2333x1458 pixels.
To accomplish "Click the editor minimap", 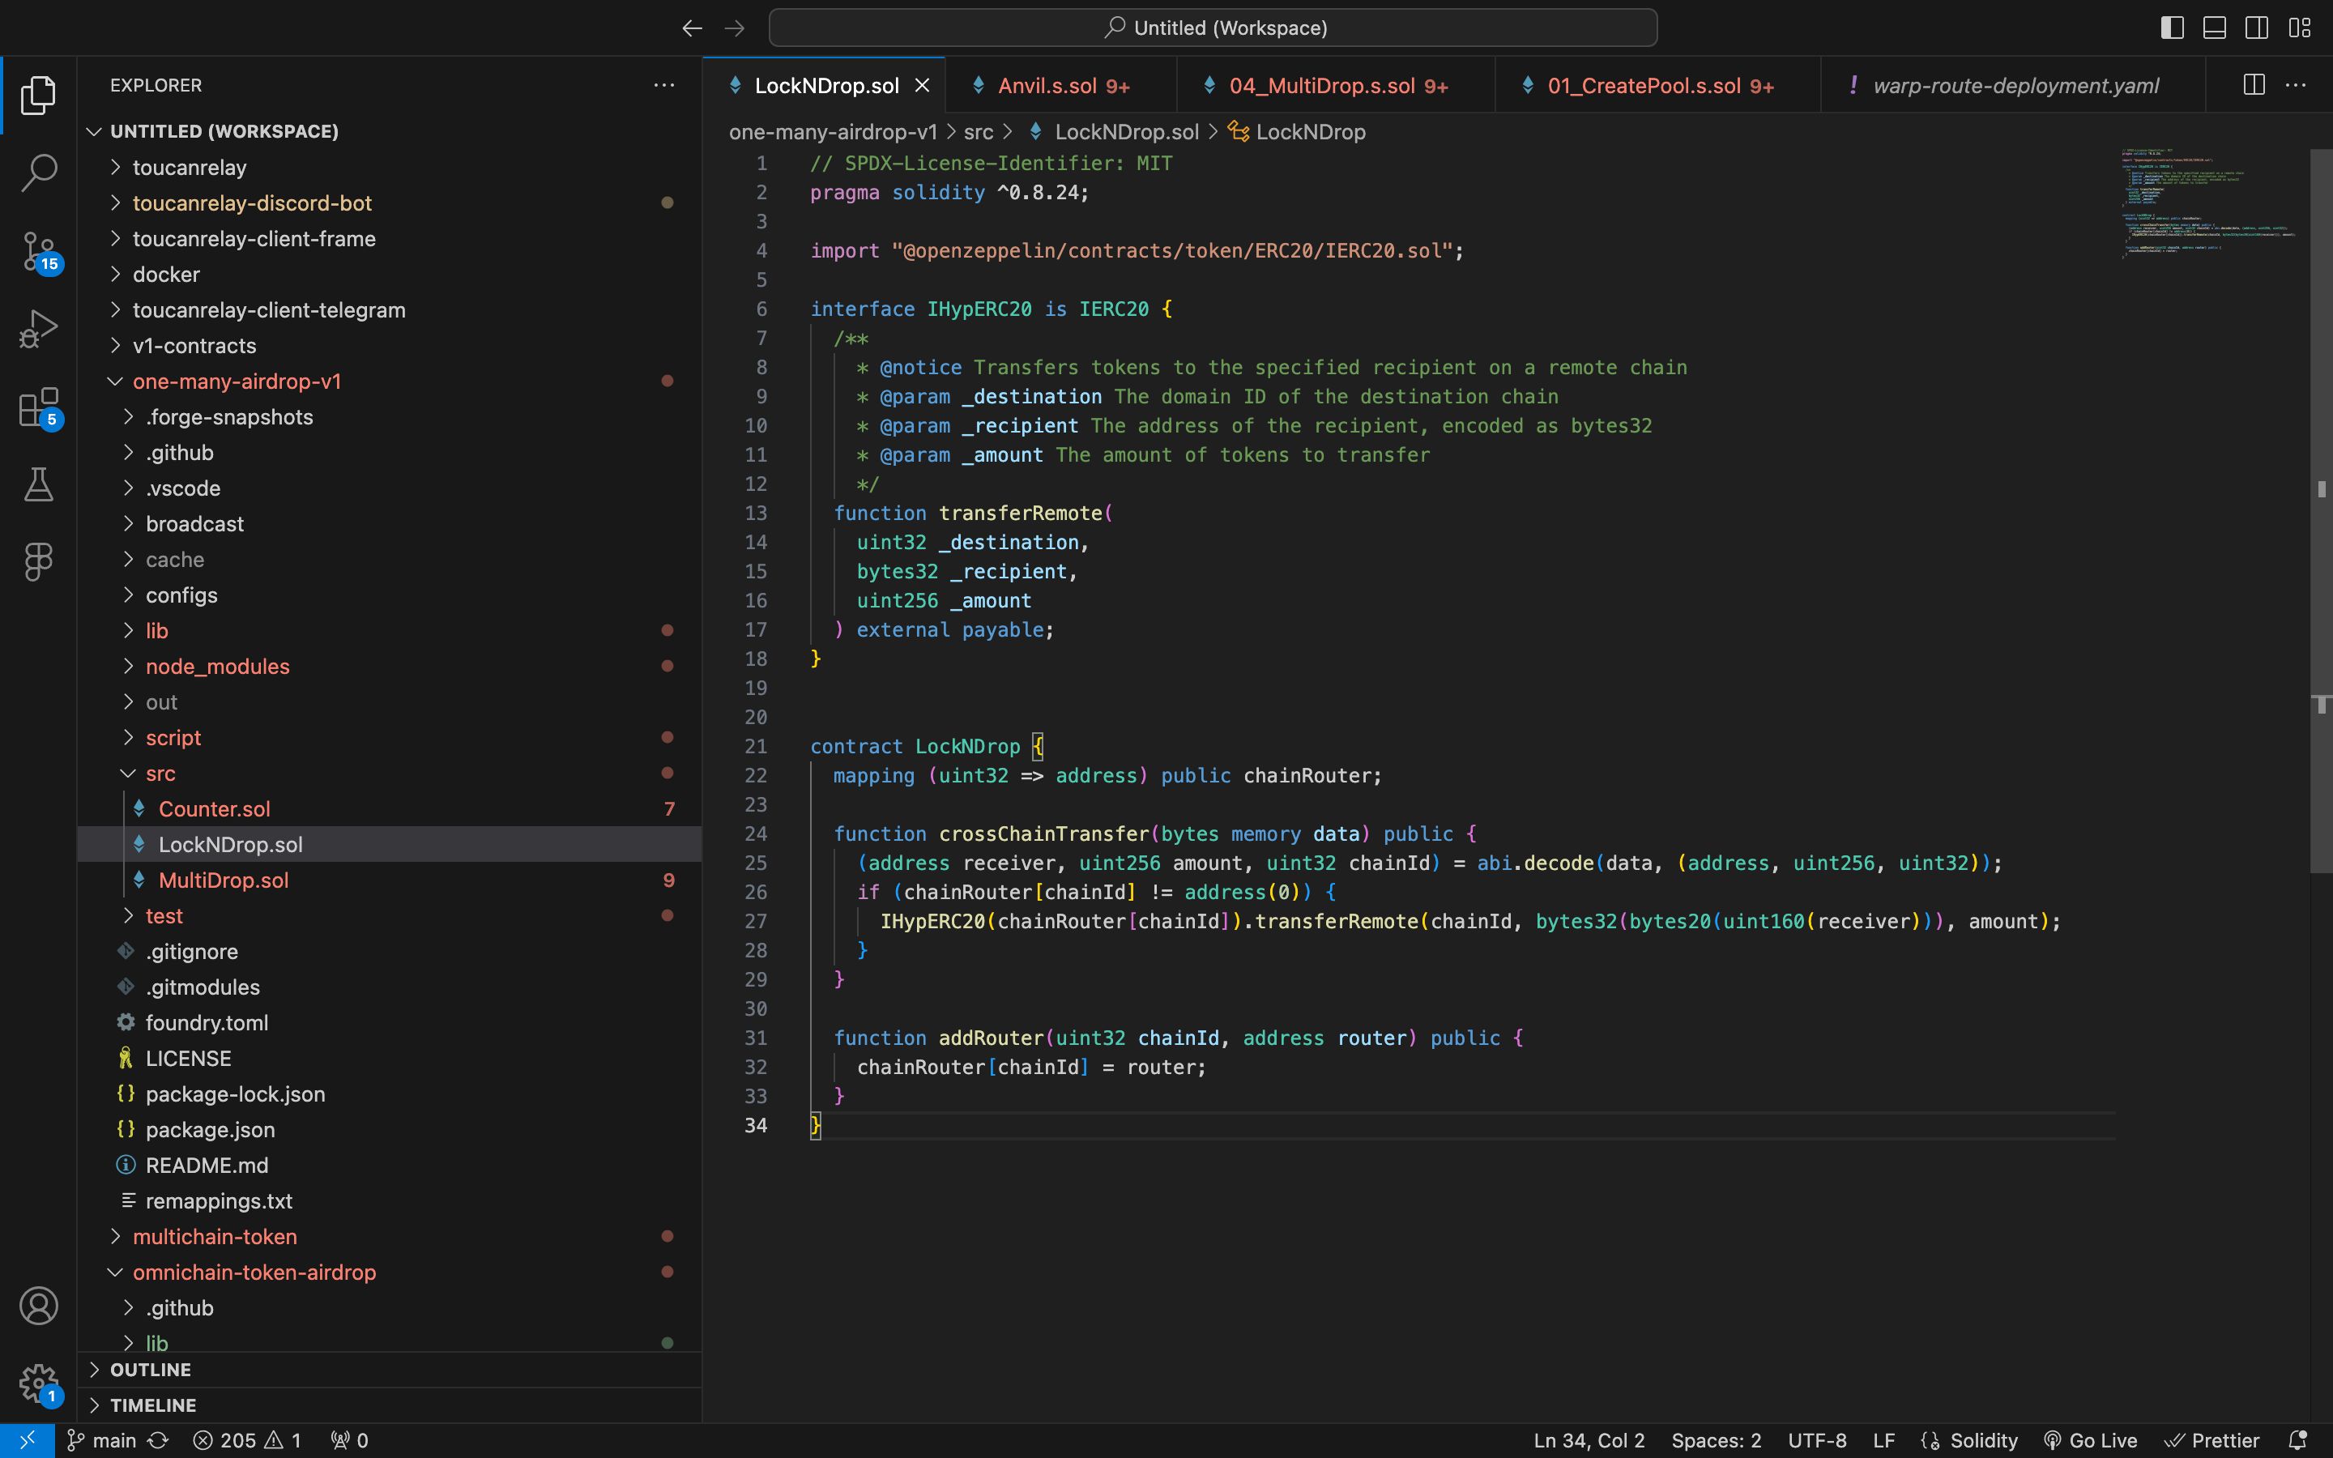I will 2211,202.
